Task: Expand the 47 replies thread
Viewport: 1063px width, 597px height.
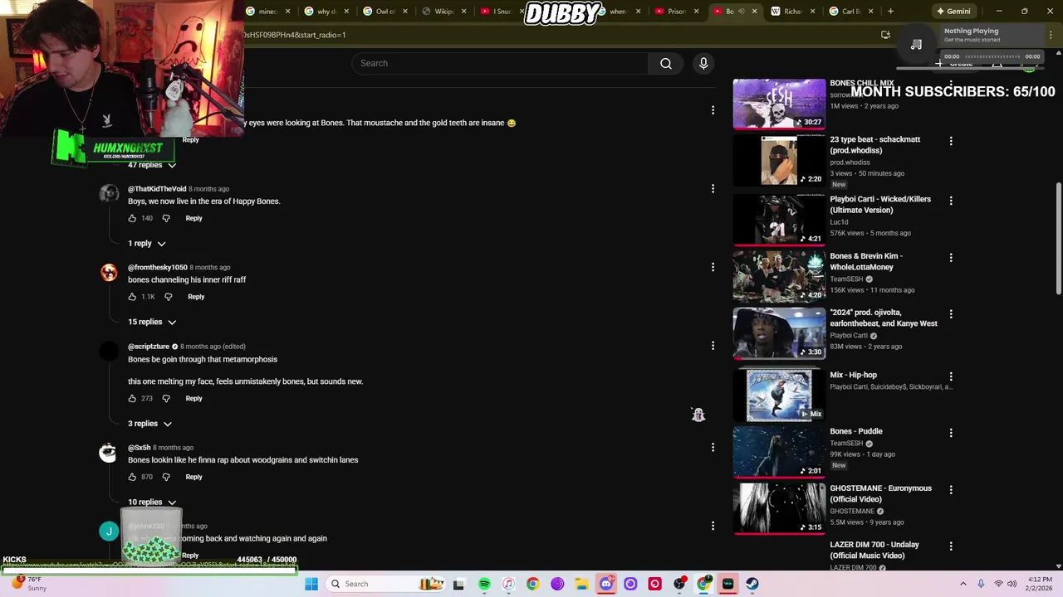Action: (x=152, y=165)
